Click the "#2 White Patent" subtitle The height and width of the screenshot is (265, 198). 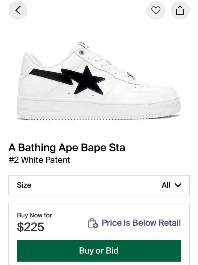click(39, 160)
